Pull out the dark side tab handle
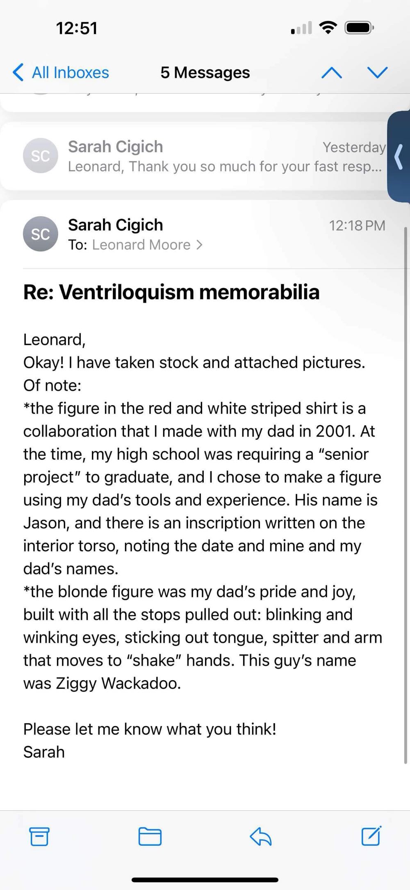This screenshot has width=410, height=890. pos(398,156)
